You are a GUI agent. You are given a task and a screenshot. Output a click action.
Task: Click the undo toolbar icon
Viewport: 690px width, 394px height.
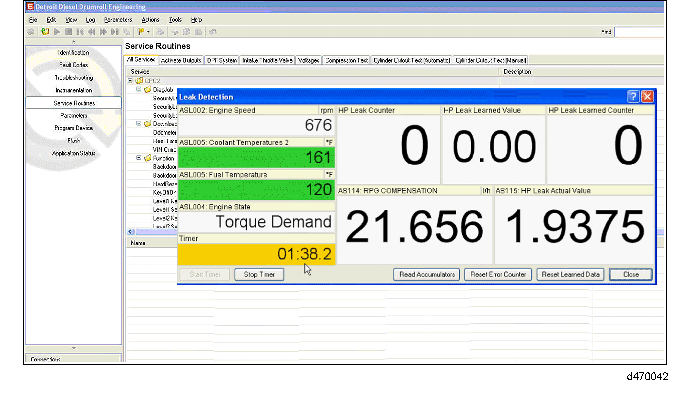pyautogui.click(x=213, y=32)
